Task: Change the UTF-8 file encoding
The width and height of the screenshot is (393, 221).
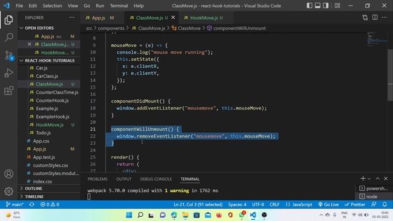Action: 258,204
